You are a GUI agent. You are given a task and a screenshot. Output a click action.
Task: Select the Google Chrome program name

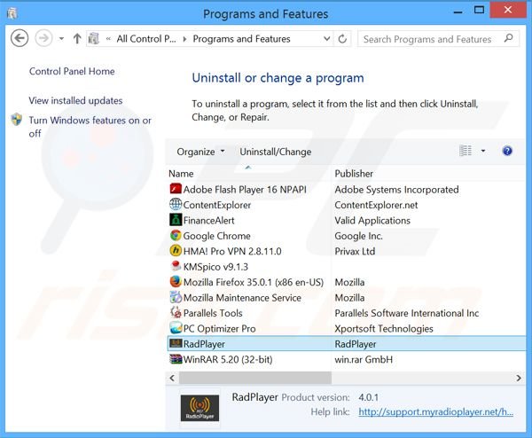[217, 236]
